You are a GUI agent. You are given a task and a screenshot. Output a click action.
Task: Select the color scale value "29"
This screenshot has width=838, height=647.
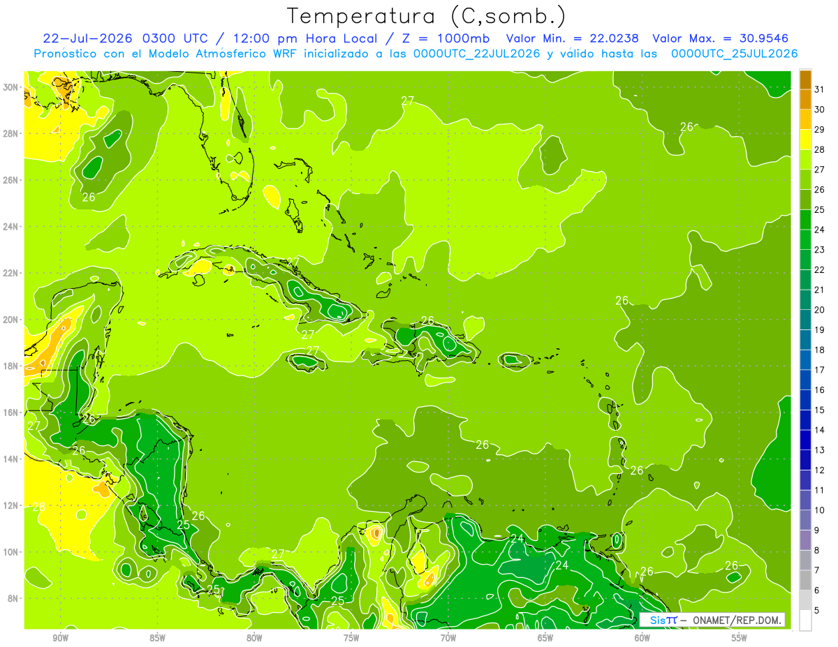[820, 130]
